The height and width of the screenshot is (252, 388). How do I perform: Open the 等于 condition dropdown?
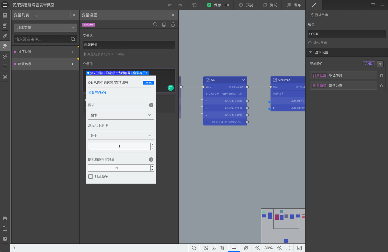click(x=121, y=135)
